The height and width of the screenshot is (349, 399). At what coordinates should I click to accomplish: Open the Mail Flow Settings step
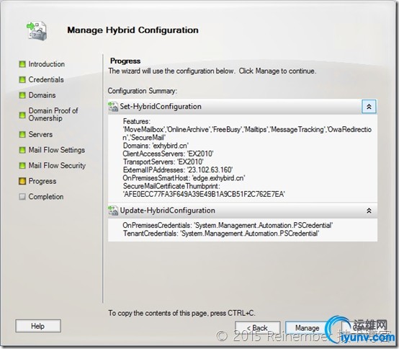click(x=56, y=150)
